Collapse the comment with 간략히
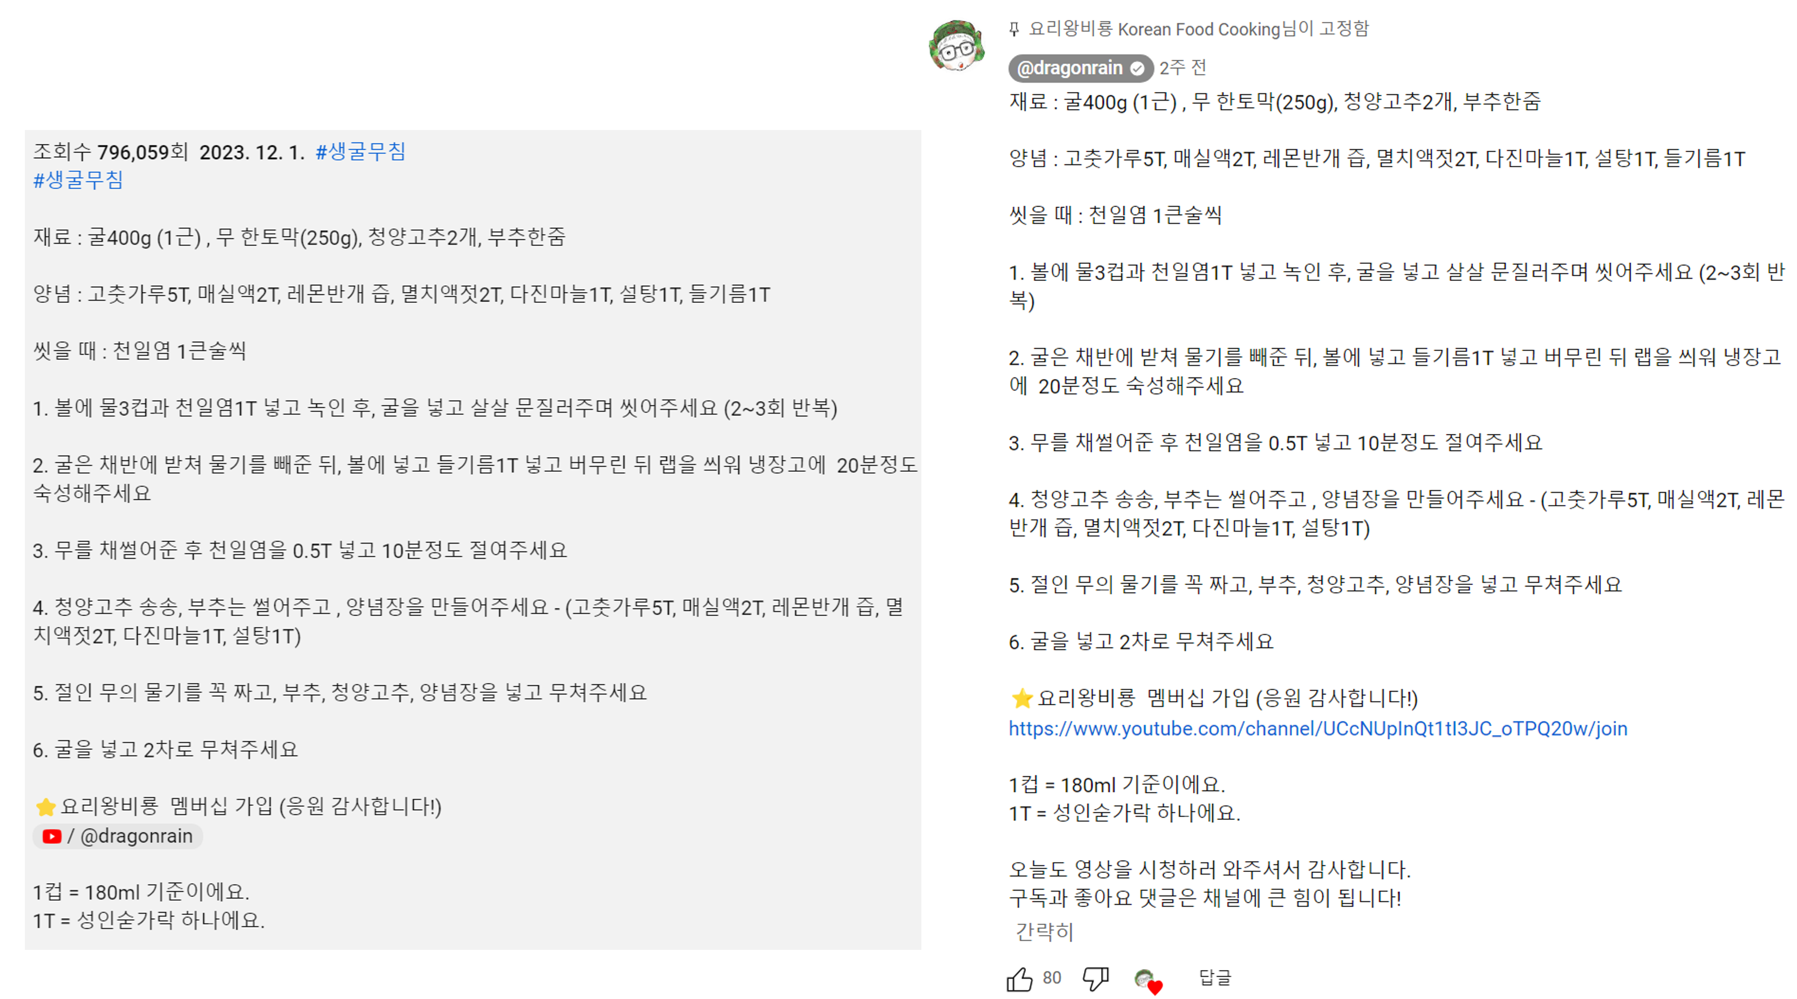 pyautogui.click(x=1043, y=931)
